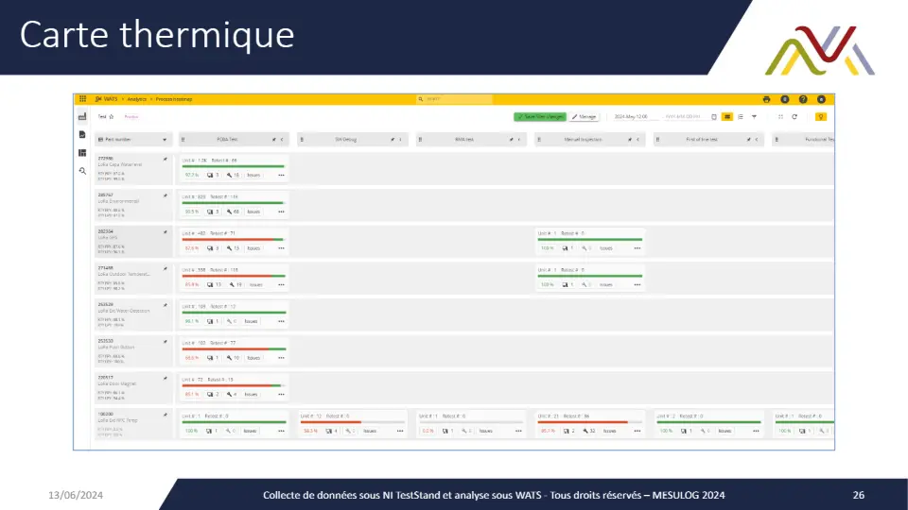Click Process heatmap breadcrumb item
The image size is (908, 510).
[x=174, y=99]
